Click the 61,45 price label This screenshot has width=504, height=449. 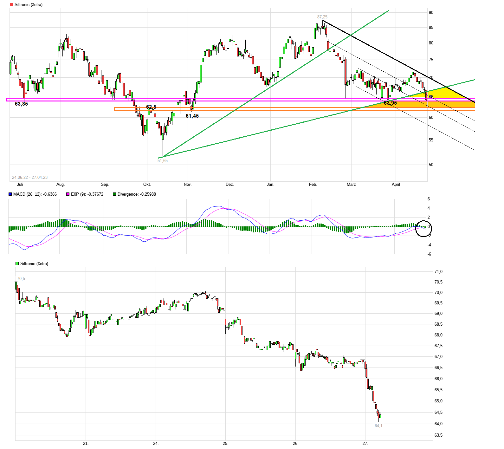[192, 116]
